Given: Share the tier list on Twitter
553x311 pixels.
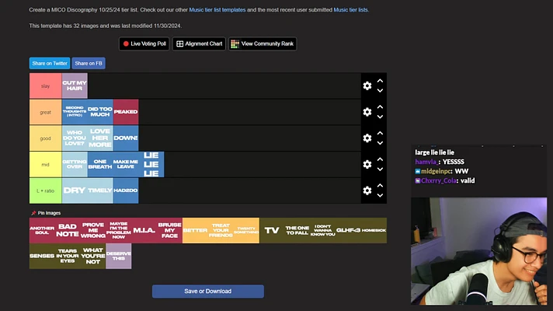Looking at the screenshot, I should [x=50, y=63].
